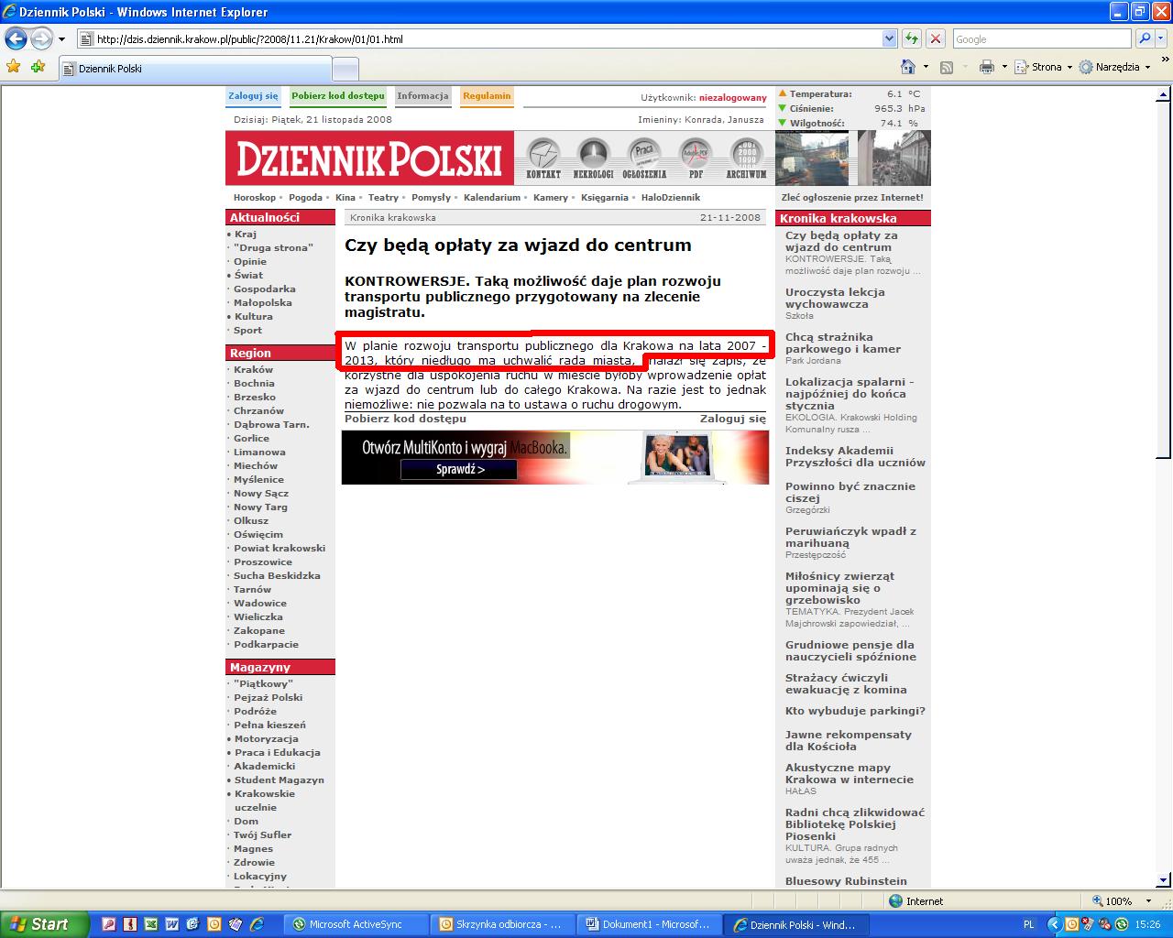Click the browser Back button
The image size is (1173, 938).
coord(16,38)
